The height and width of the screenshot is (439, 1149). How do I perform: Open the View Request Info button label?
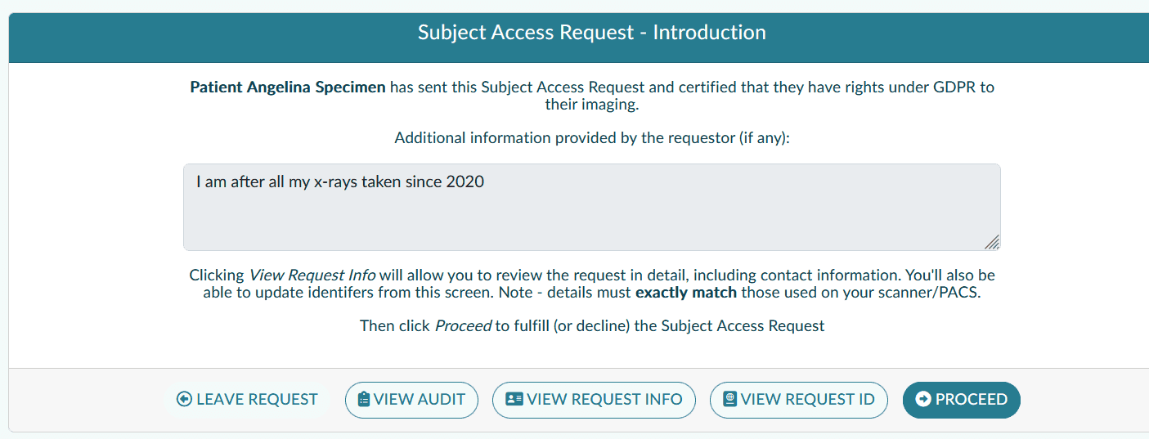604,399
